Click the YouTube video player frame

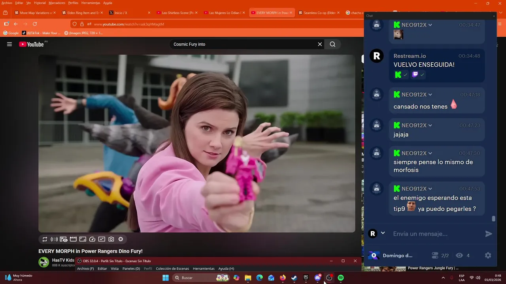[x=197, y=144]
